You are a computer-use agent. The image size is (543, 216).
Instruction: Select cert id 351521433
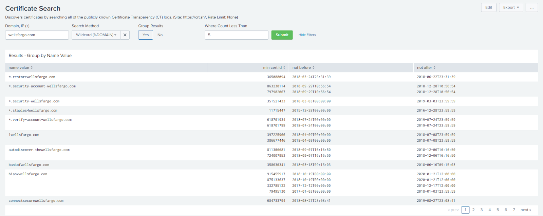pyautogui.click(x=276, y=101)
